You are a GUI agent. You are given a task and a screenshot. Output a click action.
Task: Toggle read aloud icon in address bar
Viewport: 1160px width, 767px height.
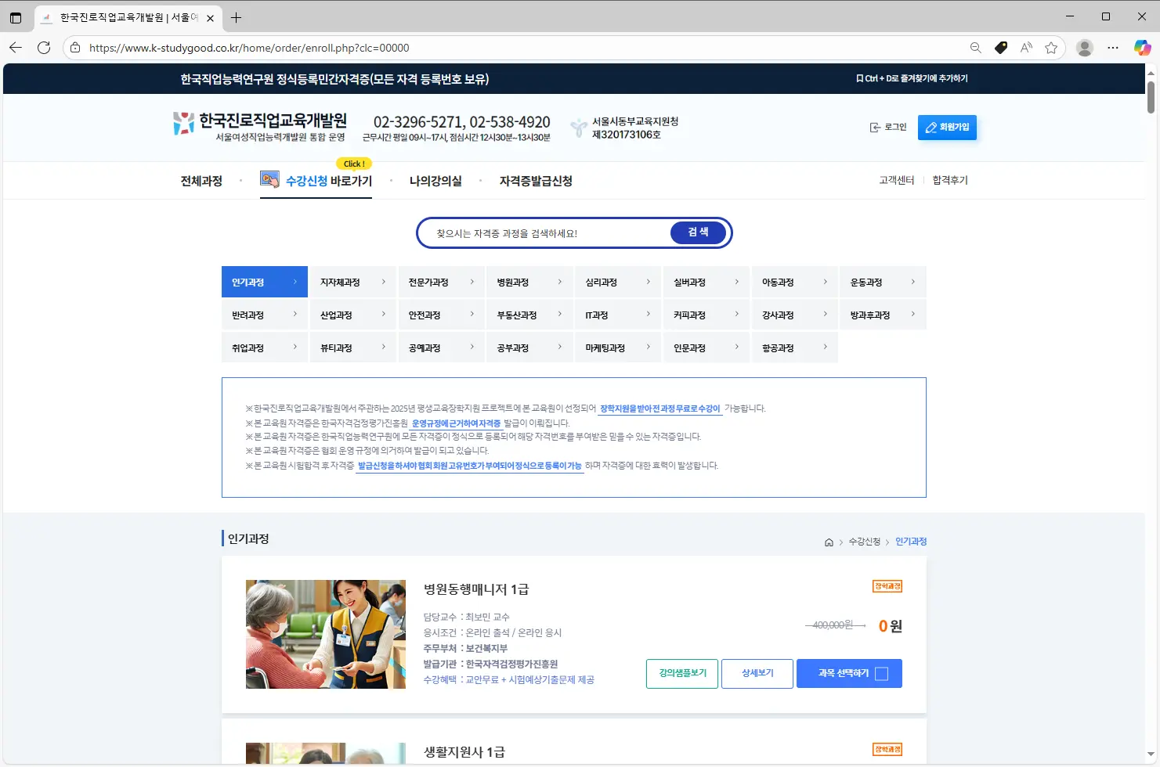click(x=1026, y=48)
